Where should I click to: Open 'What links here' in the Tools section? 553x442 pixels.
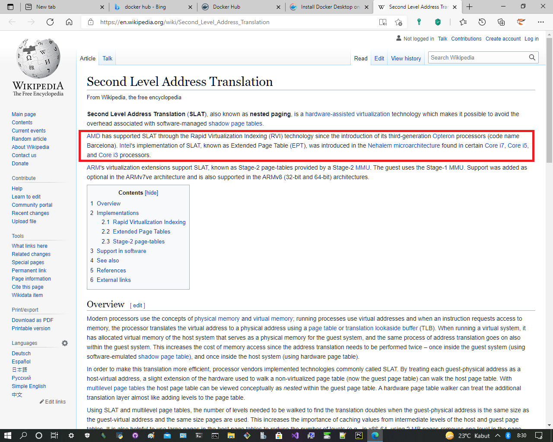(x=29, y=246)
